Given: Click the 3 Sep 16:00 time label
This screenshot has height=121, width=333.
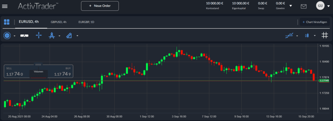Looking at the screenshot, I should pyautogui.click(x=179, y=116).
